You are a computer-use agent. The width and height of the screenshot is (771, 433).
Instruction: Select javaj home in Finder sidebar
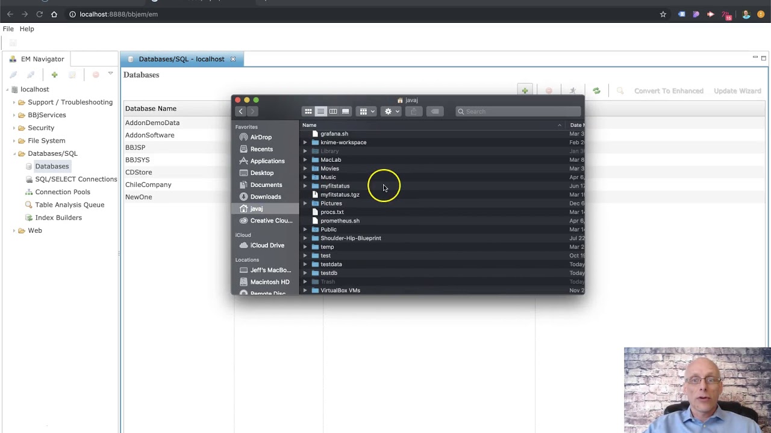coord(265,209)
